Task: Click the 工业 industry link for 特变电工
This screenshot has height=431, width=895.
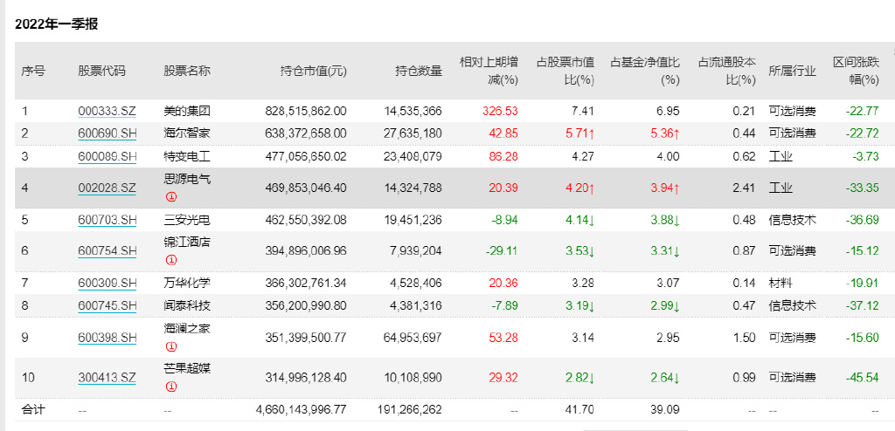Action: [781, 156]
